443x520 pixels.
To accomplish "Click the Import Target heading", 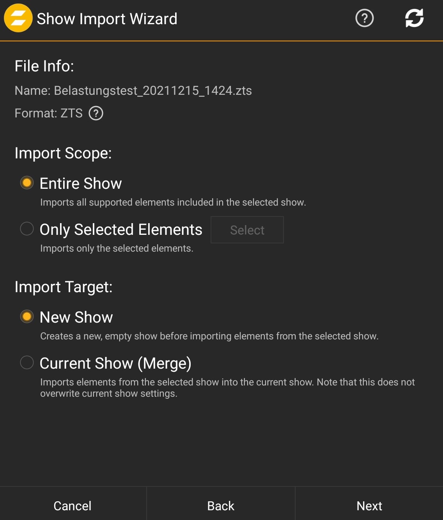I will pyautogui.click(x=64, y=287).
